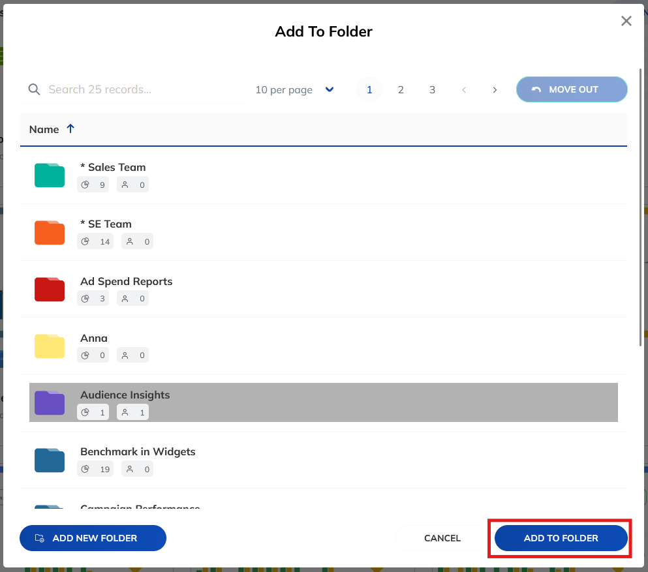Select the purple Audience Insights folder icon
This screenshot has height=572, width=648.
(x=50, y=402)
